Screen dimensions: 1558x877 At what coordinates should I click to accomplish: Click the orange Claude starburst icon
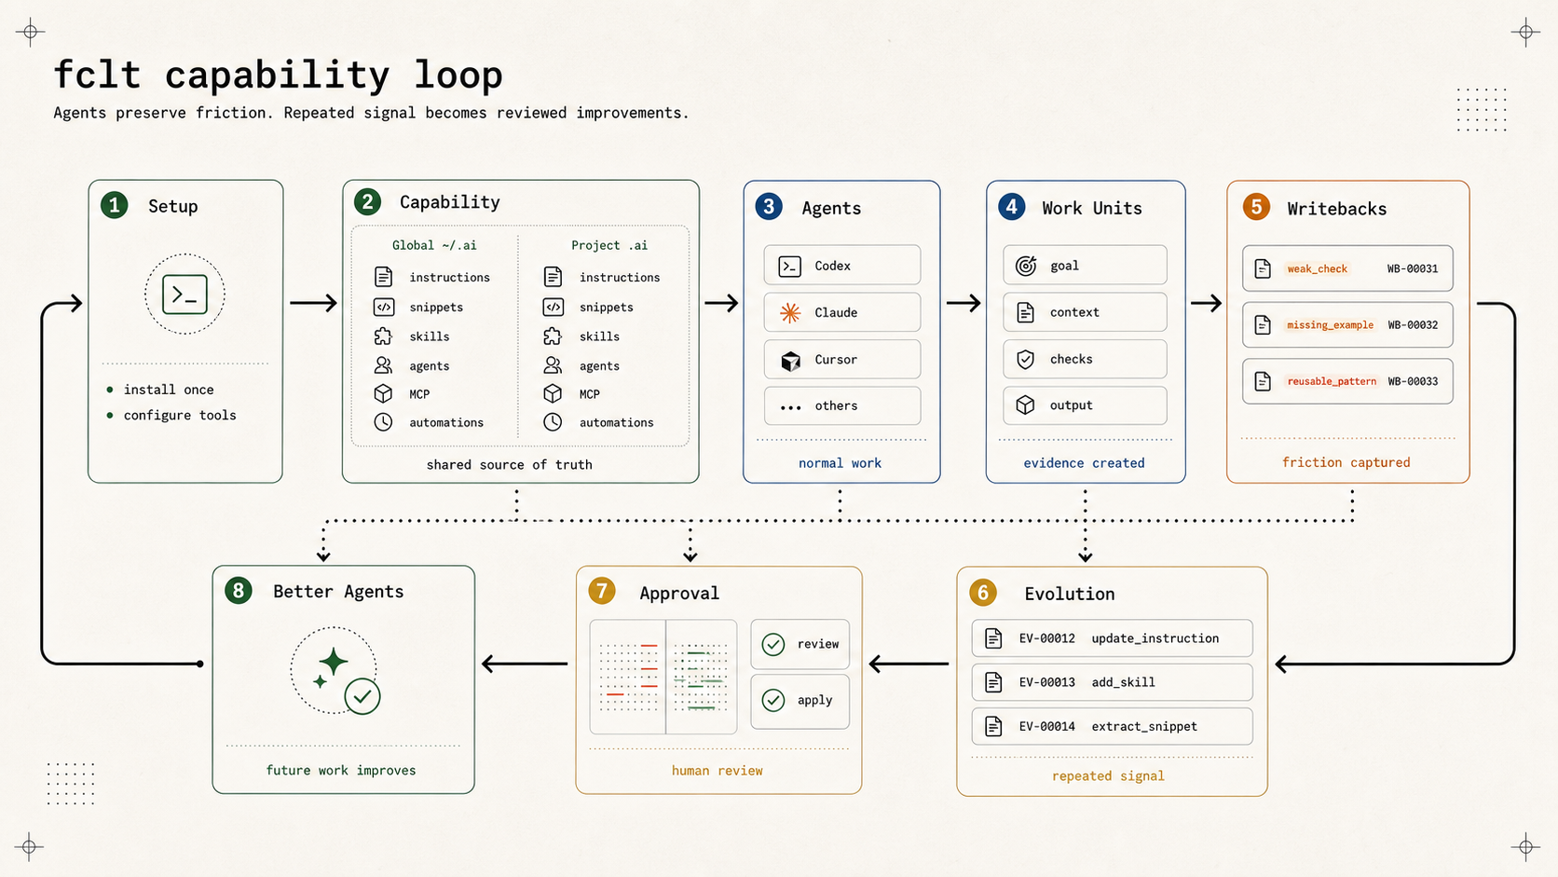[790, 313]
